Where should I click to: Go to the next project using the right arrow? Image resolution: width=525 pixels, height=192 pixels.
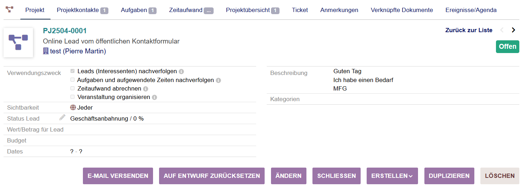(513, 30)
